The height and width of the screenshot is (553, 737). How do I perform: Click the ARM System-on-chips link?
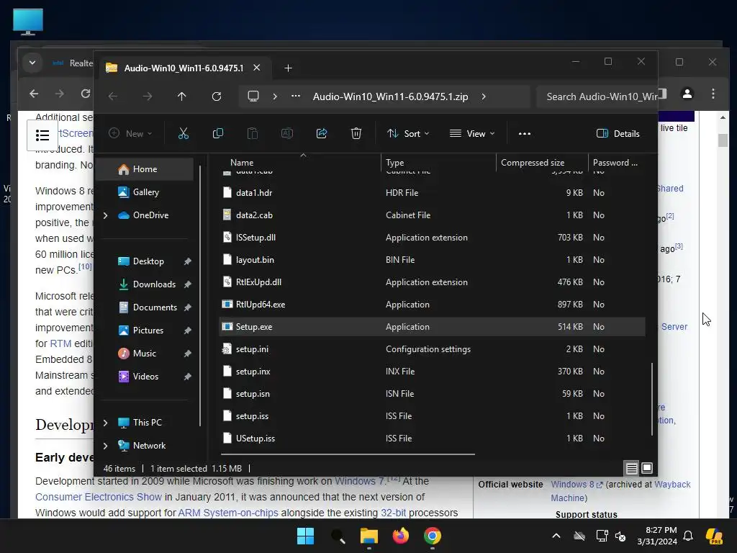click(228, 513)
